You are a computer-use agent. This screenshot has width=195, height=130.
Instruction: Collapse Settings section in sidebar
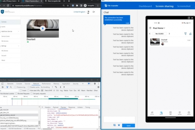click(19, 46)
